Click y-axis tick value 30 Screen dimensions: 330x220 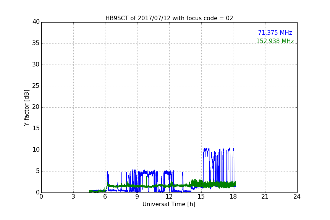[x=36, y=65]
